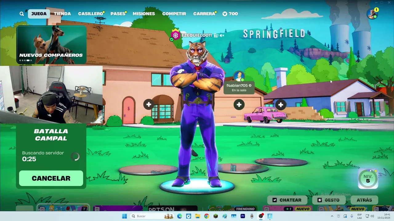Switch to OBS Studio on taskbar
394x221 pixels.
pos(261,216)
